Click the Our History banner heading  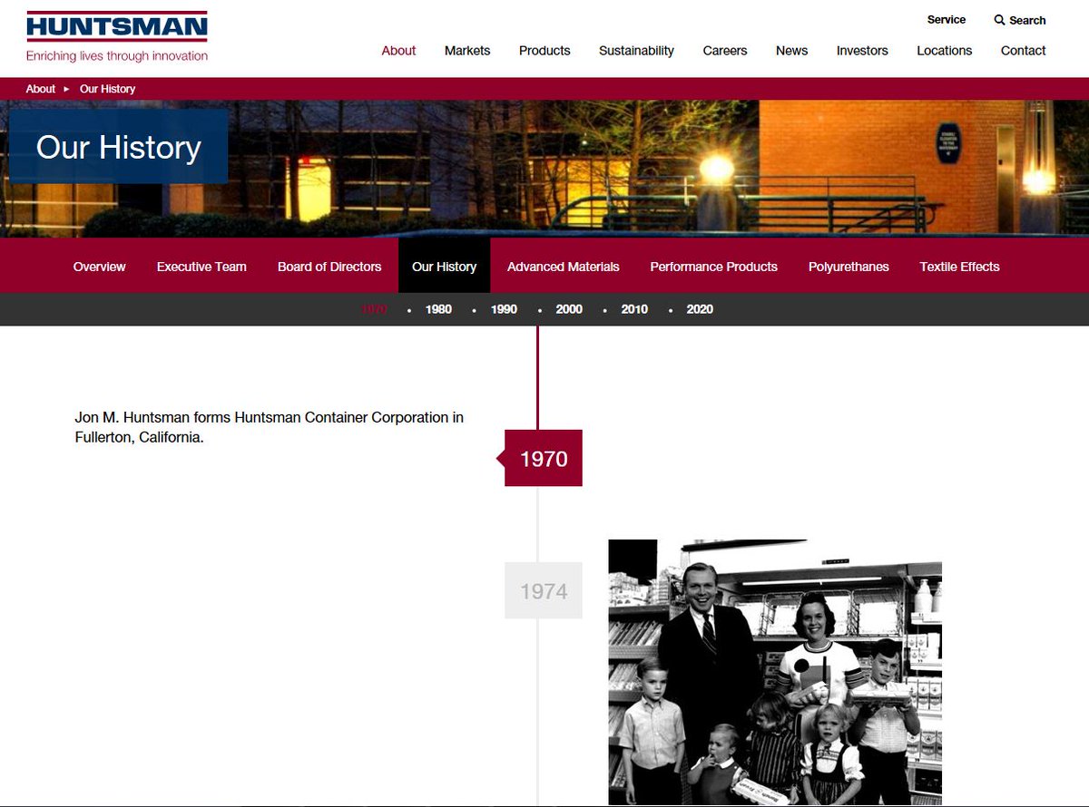click(x=119, y=147)
